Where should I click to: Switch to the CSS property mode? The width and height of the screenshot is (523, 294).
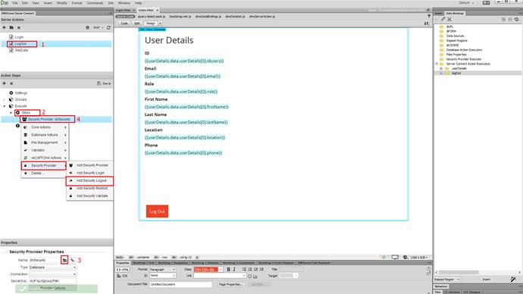(122, 276)
